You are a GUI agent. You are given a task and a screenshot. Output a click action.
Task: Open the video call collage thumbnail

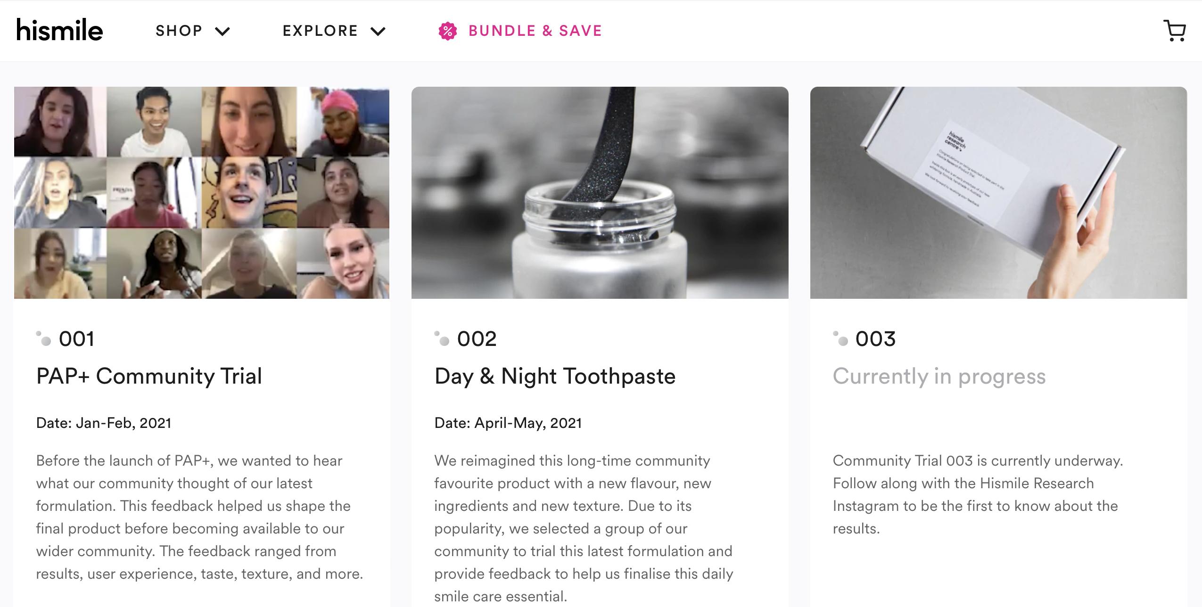(x=202, y=192)
